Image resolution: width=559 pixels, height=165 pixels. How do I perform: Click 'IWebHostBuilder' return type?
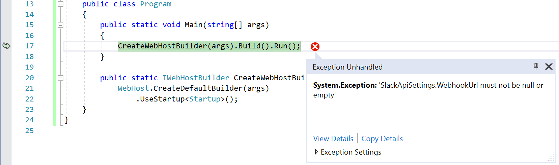(196, 78)
